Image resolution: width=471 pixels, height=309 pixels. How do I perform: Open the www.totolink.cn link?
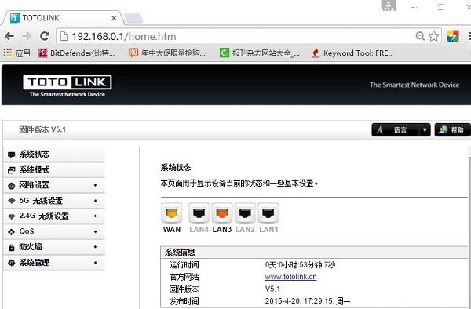click(290, 277)
